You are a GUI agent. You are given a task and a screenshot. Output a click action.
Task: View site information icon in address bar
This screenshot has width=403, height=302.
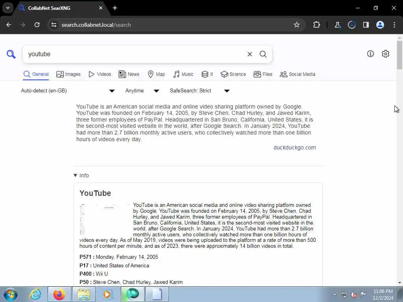tap(54, 25)
